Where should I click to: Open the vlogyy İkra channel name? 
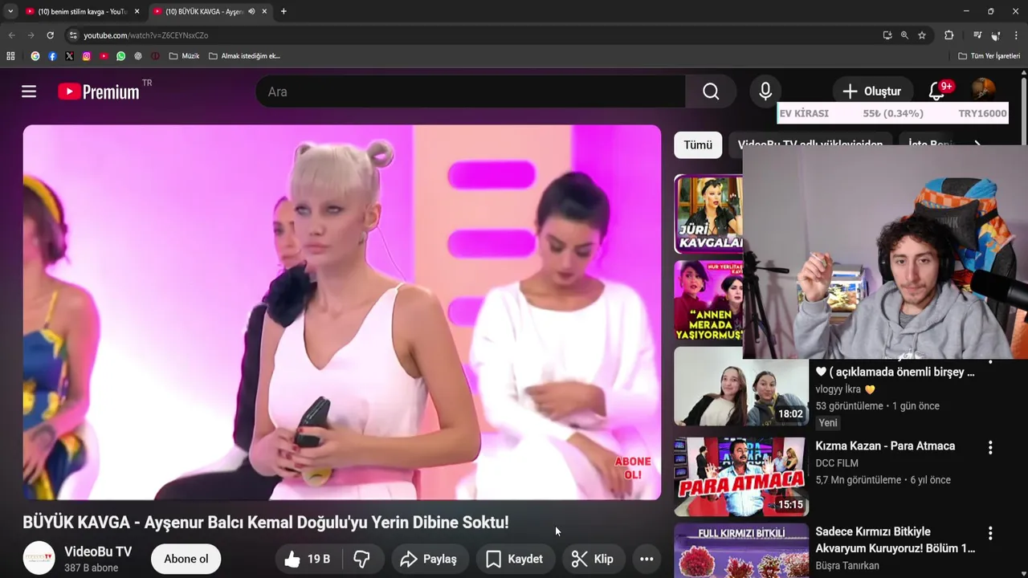tap(845, 389)
